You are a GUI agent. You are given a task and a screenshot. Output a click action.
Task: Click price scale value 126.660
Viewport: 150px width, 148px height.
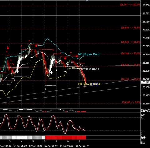point(146,38)
